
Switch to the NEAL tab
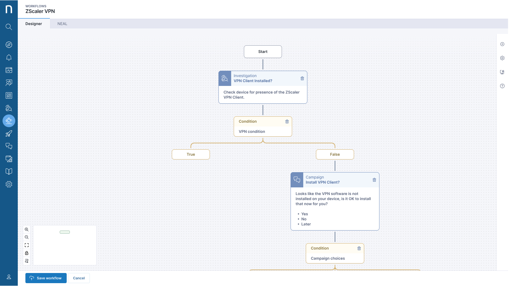click(x=62, y=23)
